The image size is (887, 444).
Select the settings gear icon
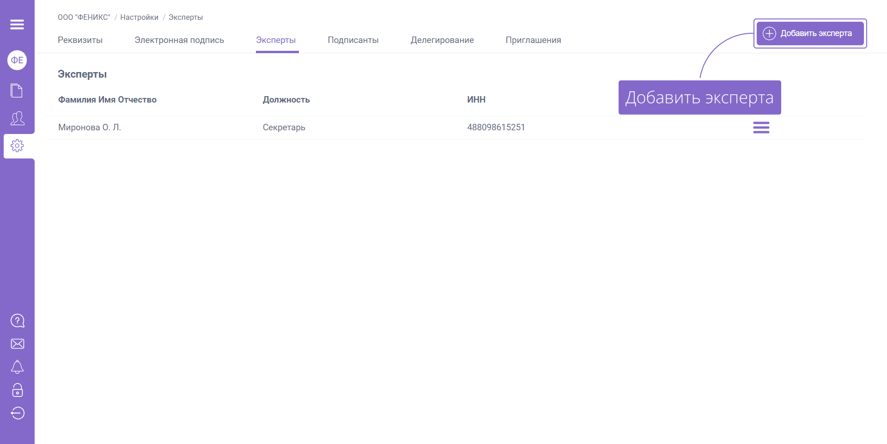tap(17, 146)
